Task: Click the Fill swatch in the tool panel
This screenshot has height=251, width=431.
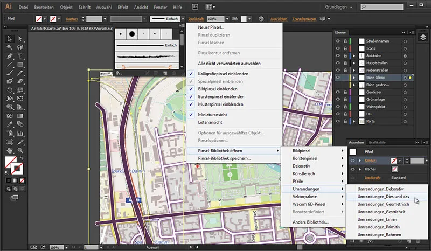Action: coord(10,162)
